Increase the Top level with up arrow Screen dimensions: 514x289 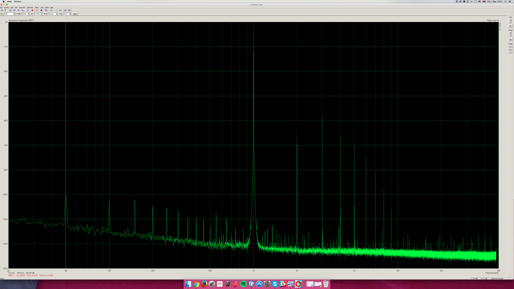[x=510, y=20]
